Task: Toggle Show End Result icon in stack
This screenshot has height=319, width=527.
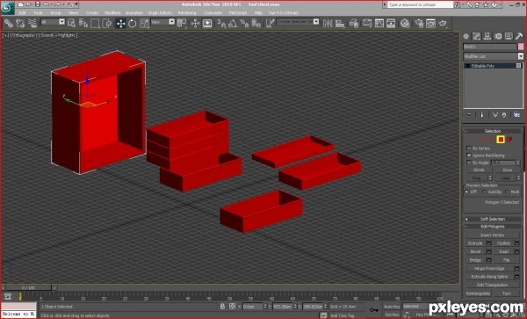Action: [x=481, y=114]
